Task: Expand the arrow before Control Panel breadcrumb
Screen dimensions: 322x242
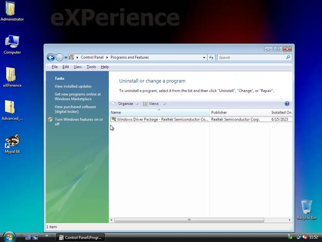Action: [x=77, y=57]
